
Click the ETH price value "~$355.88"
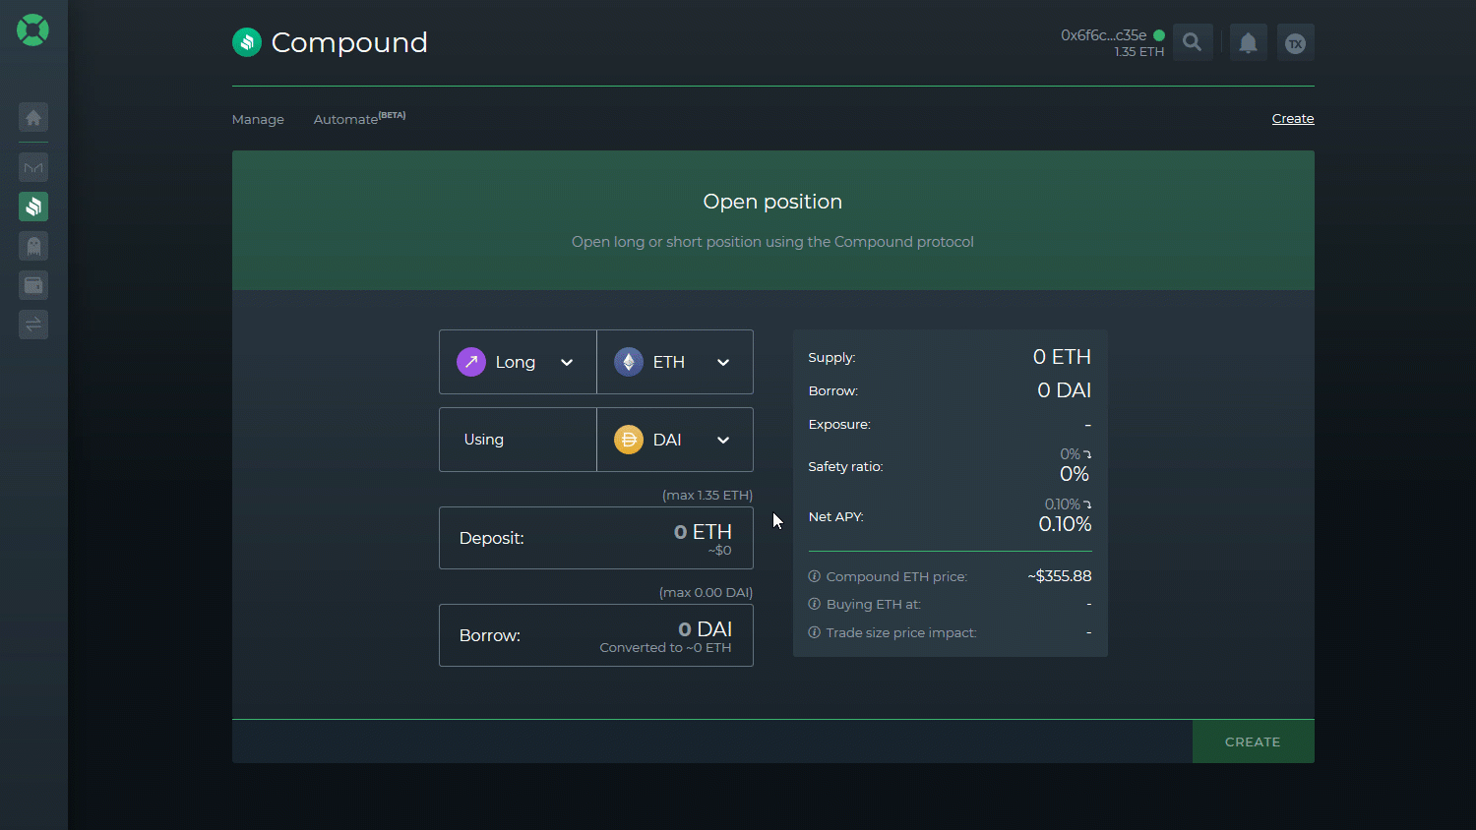click(x=1060, y=576)
